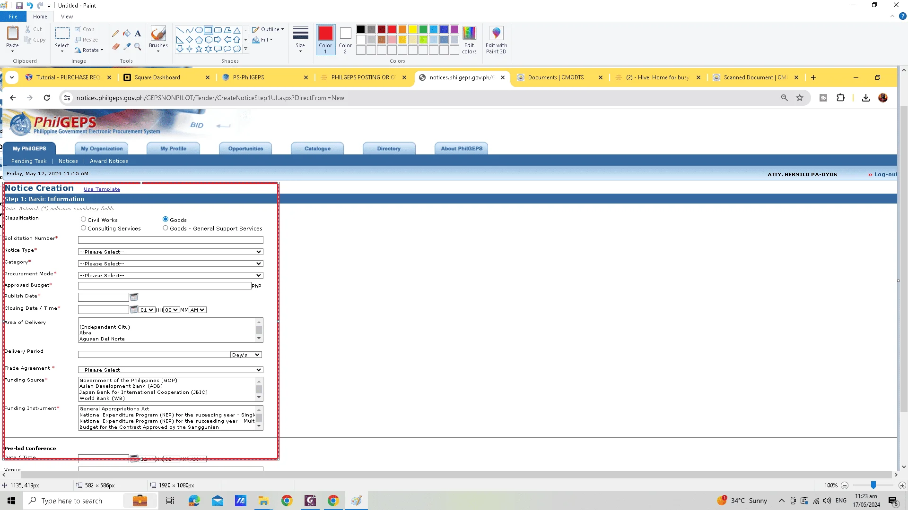Click the Use Template link

pyautogui.click(x=102, y=189)
